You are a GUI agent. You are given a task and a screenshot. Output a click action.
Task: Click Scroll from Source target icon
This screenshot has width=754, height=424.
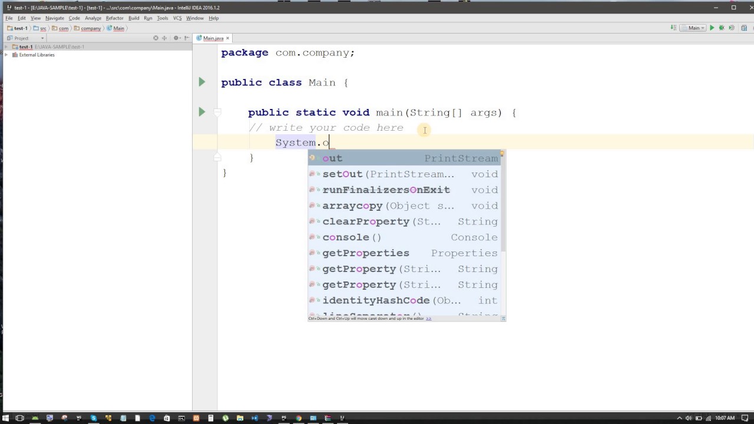[156, 38]
